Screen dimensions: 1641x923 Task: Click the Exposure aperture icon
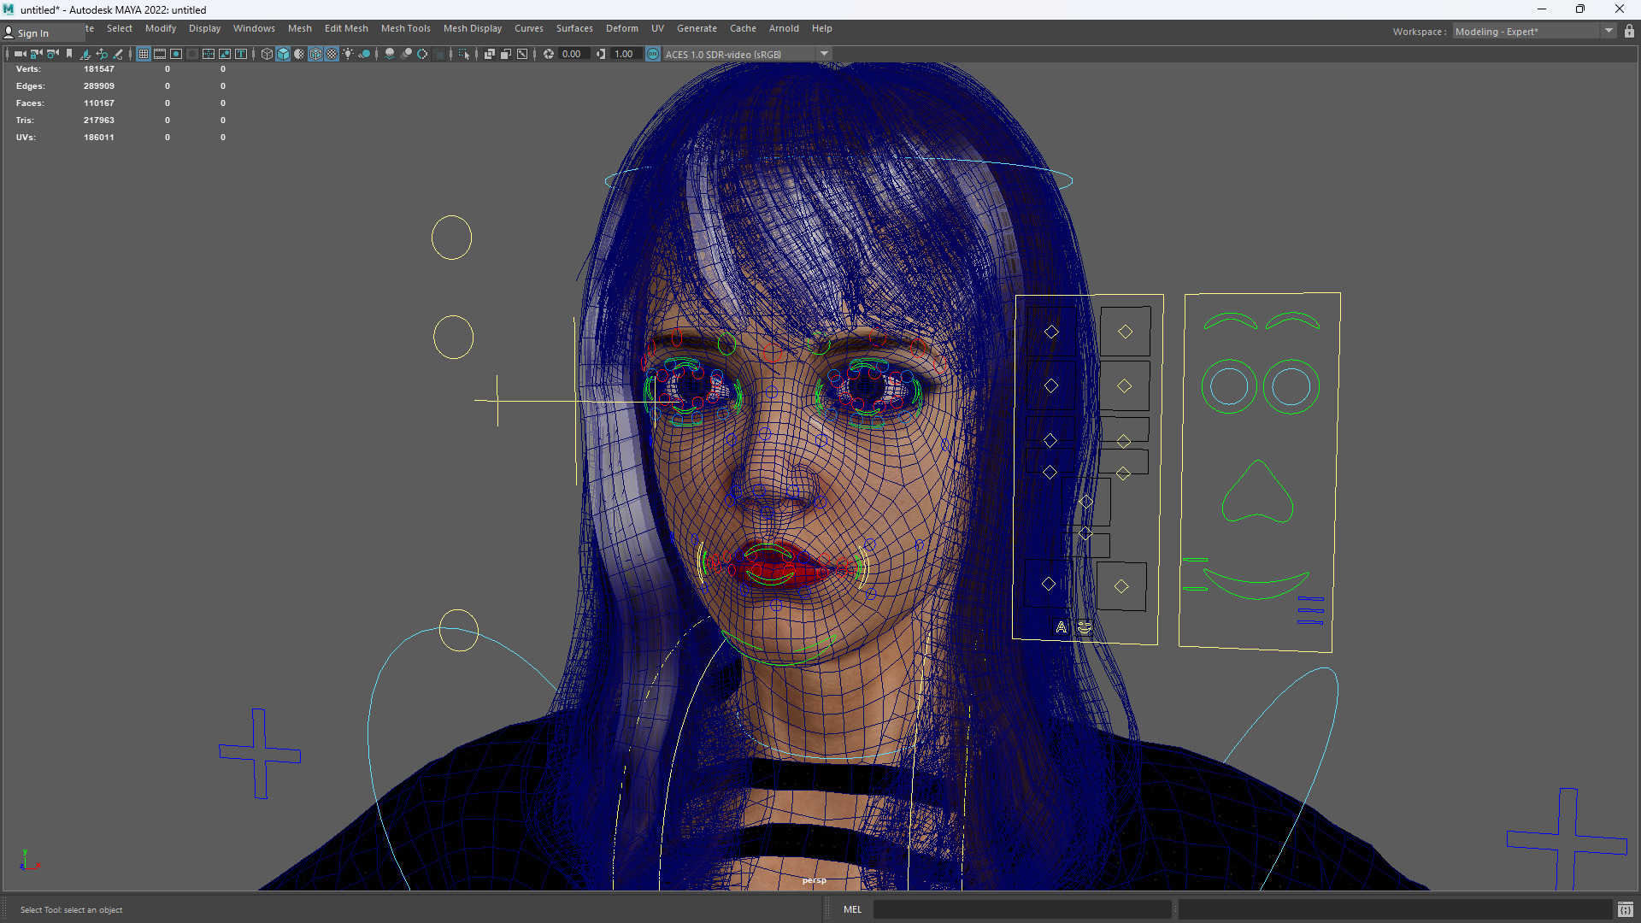[549, 54]
